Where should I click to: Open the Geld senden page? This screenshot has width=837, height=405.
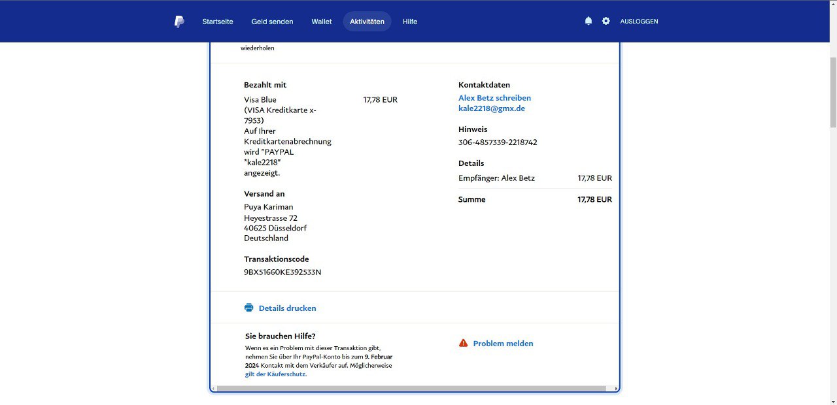[x=272, y=22]
